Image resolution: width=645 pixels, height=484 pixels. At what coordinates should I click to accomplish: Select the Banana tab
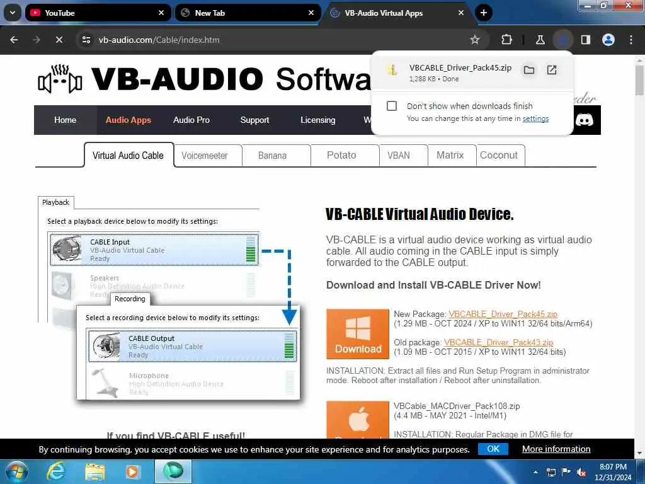tap(276, 156)
